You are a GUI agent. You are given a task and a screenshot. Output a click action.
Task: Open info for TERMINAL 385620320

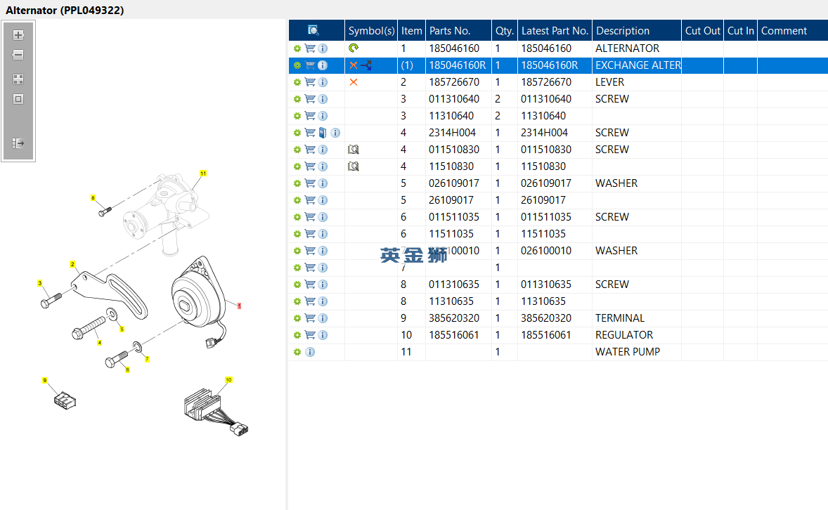point(323,318)
